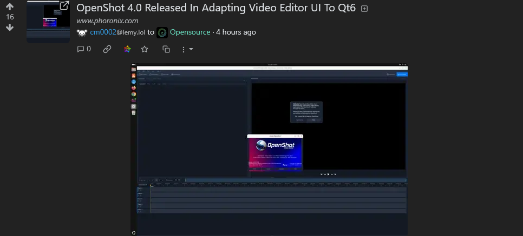
Task: Collapse the media with the plus-box icon
Action: (x=364, y=9)
